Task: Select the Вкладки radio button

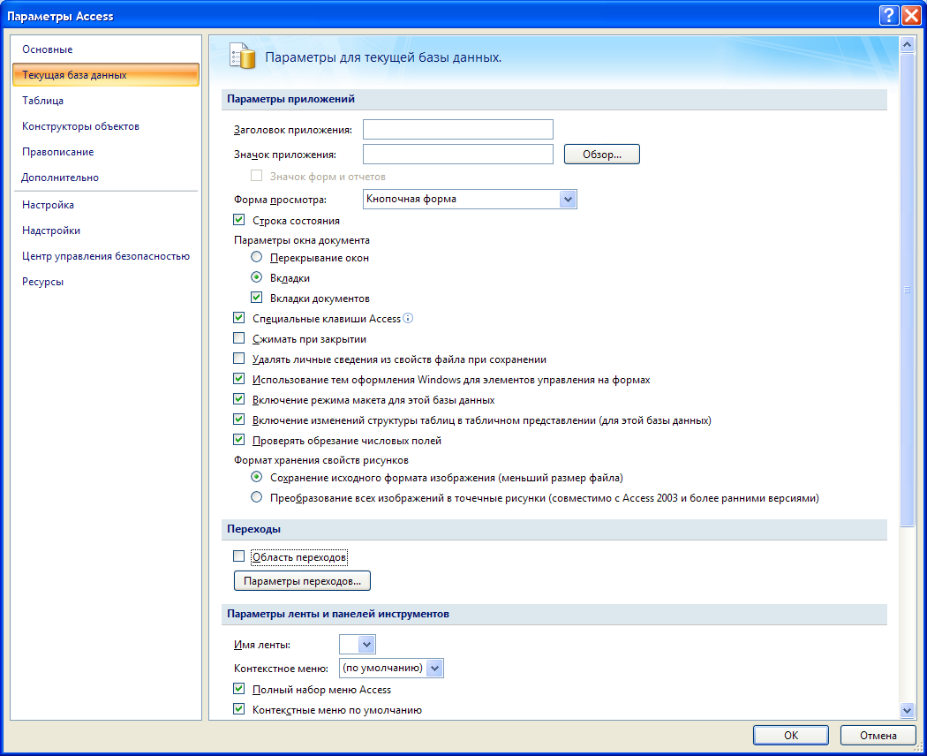Action: [x=257, y=276]
